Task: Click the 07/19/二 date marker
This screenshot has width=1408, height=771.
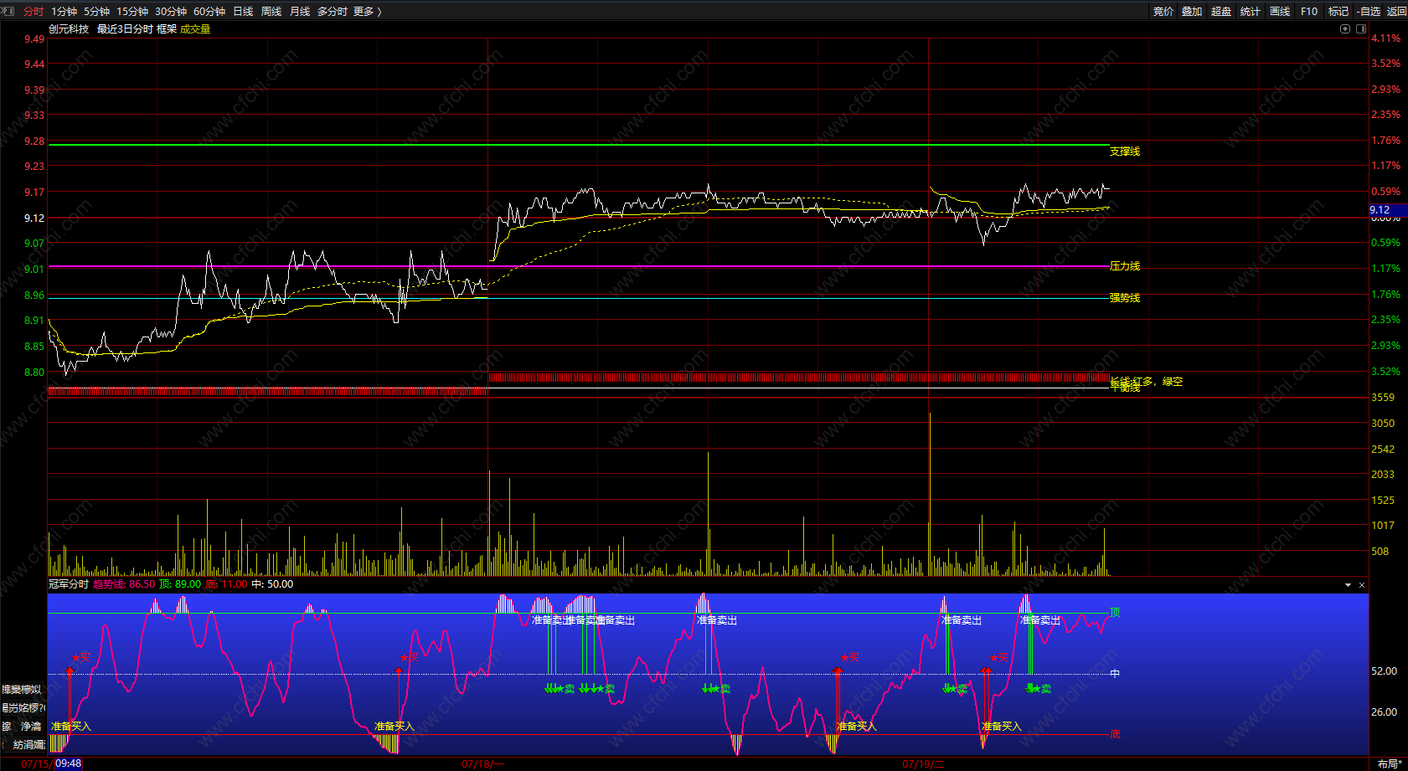Action: click(923, 764)
